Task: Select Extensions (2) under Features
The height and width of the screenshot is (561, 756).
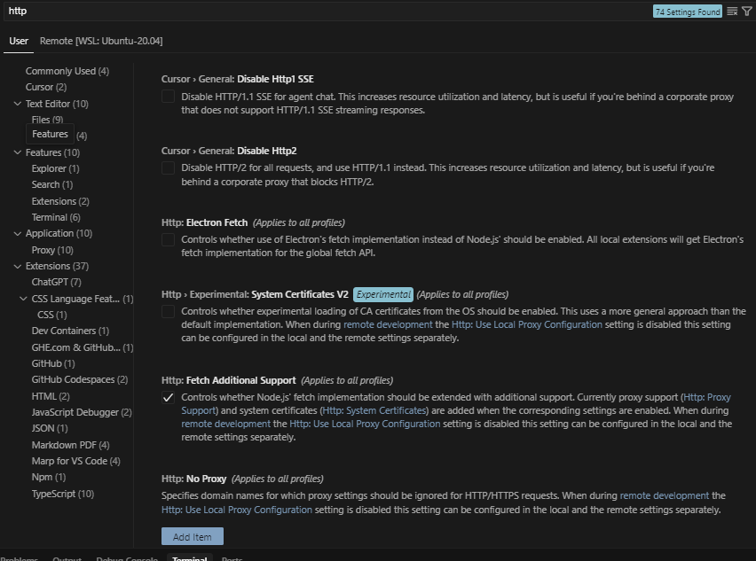Action: point(60,201)
